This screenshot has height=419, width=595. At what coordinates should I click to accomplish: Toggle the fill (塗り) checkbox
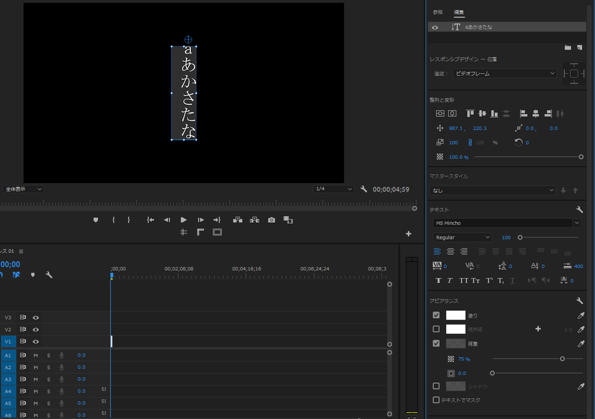(436, 315)
